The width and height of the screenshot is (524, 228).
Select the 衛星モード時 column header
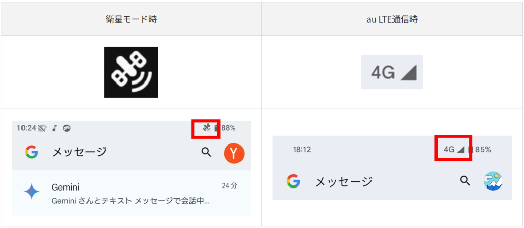click(131, 19)
